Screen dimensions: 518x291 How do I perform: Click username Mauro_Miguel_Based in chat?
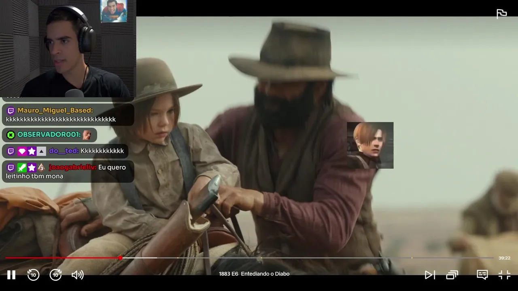click(x=55, y=110)
